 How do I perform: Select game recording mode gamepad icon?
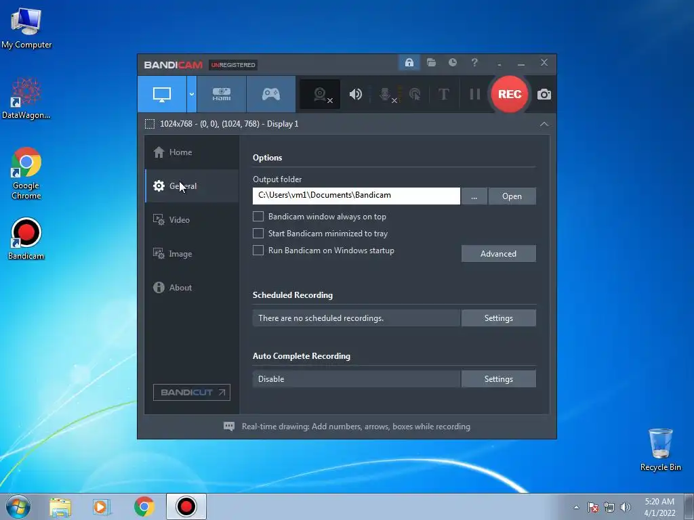pyautogui.click(x=271, y=94)
